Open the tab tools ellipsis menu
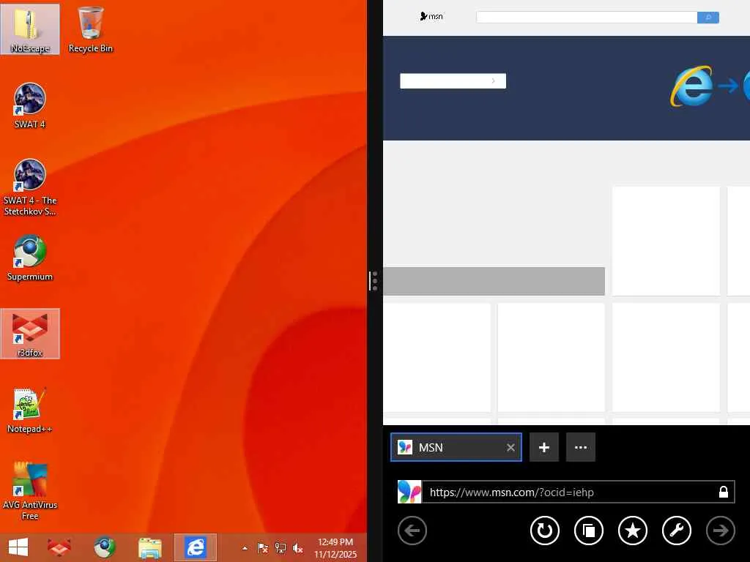 pos(581,447)
